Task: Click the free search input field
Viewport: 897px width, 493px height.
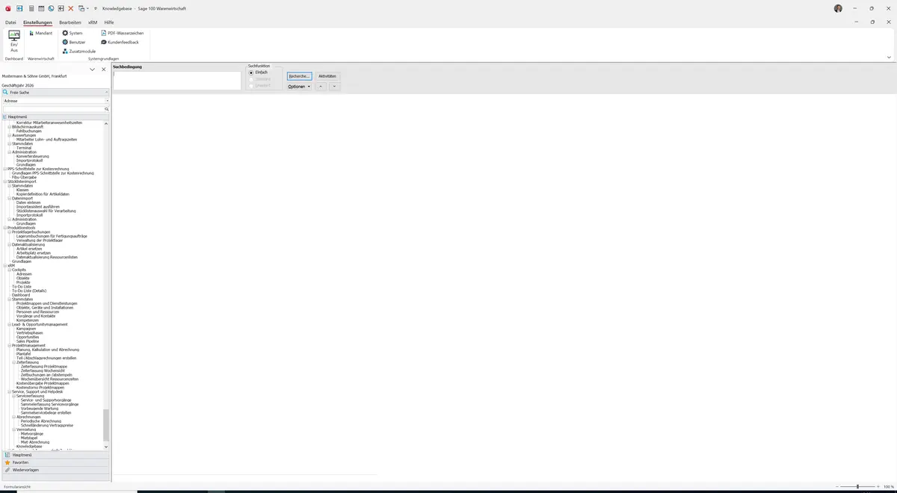Action: (x=52, y=108)
